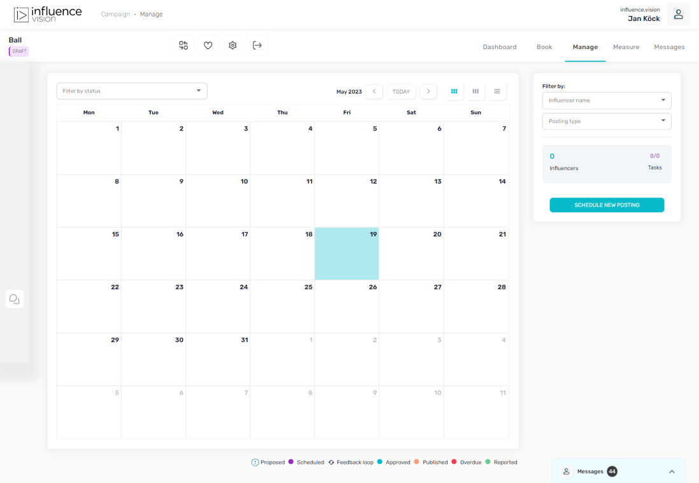Switch to column week view
The image size is (699, 483).
click(x=476, y=92)
